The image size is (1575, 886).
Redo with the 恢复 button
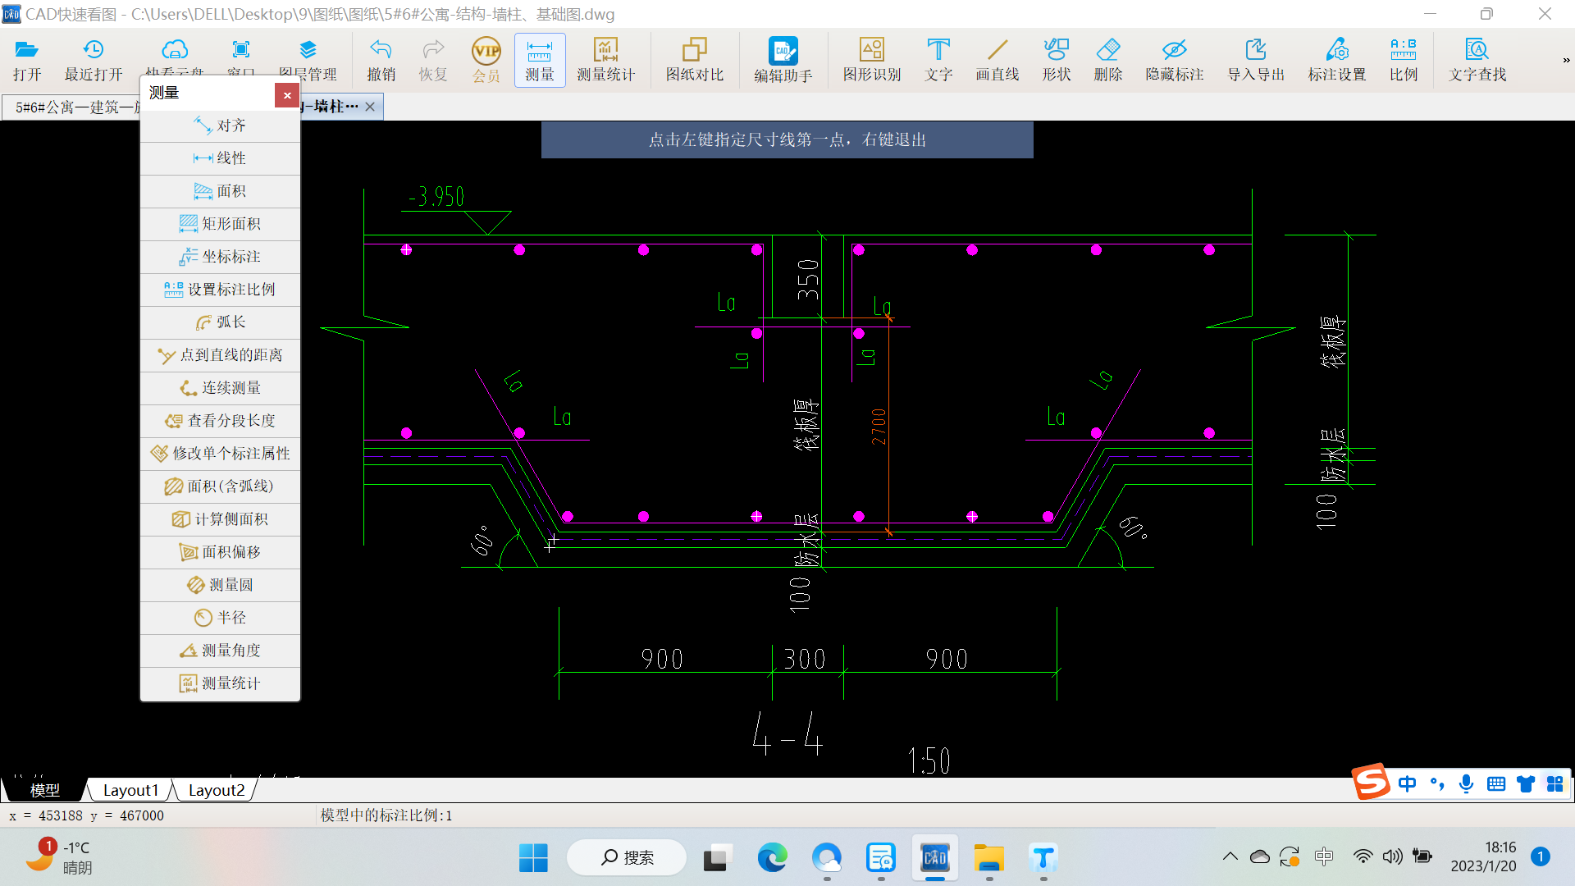point(433,61)
